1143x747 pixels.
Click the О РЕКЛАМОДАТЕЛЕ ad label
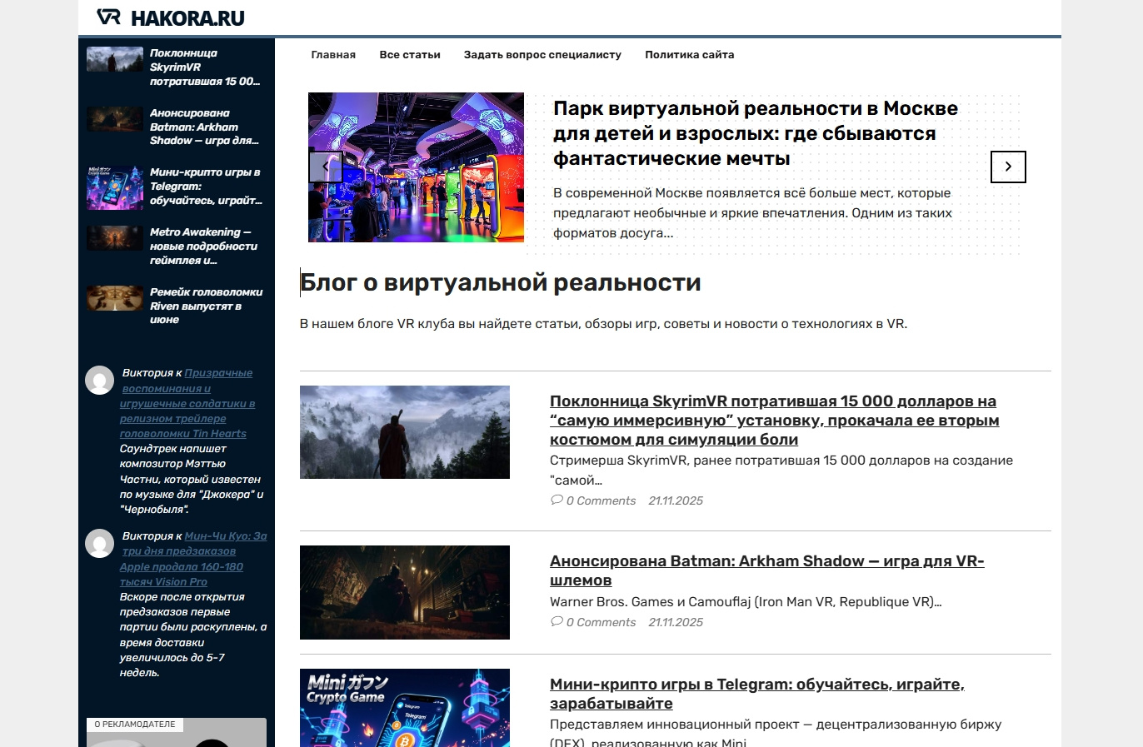[135, 725]
